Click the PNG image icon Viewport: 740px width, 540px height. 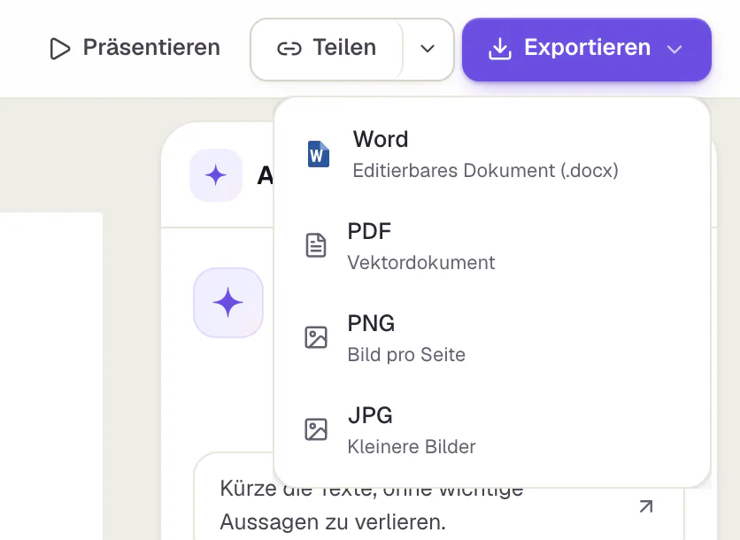pyautogui.click(x=316, y=337)
